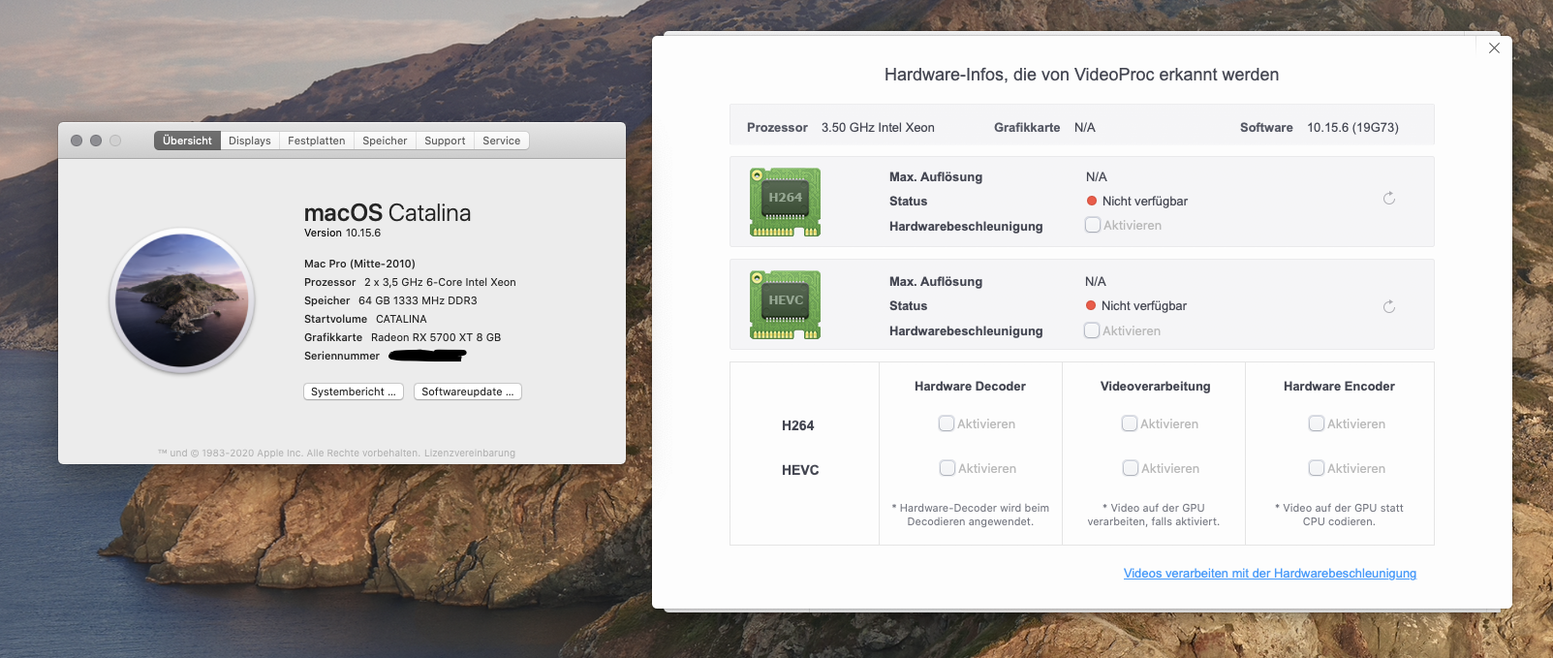Click the 'Hardware Encoder' column header

pos(1339,386)
